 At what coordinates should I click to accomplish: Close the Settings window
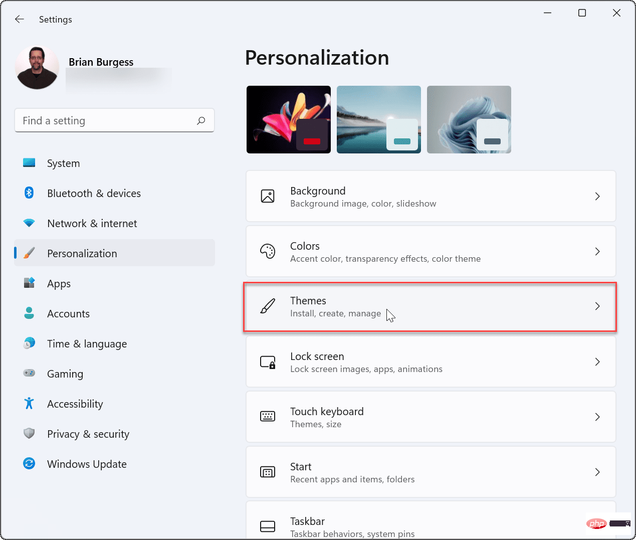click(x=616, y=13)
